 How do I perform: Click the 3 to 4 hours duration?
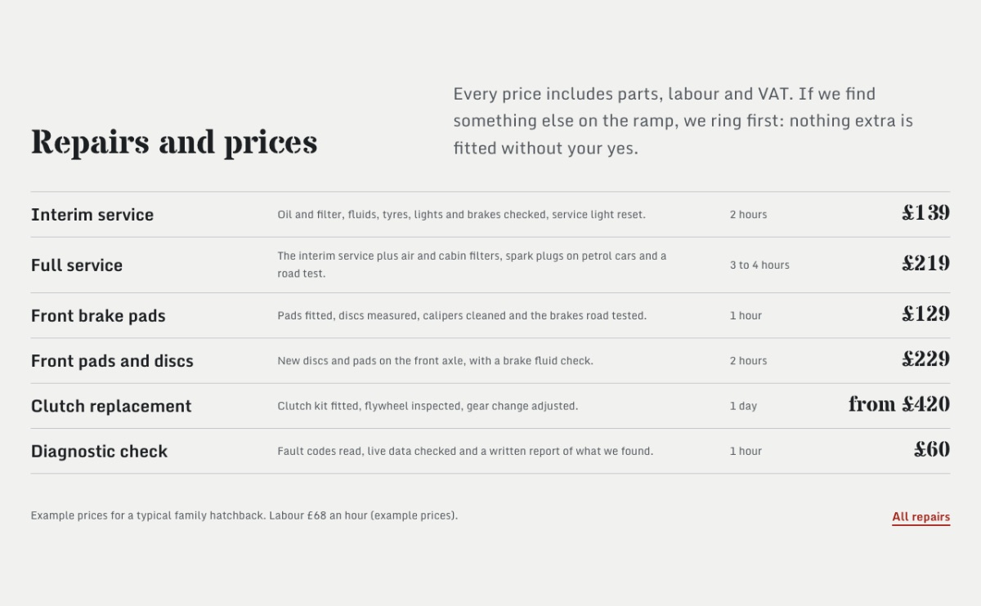759,265
